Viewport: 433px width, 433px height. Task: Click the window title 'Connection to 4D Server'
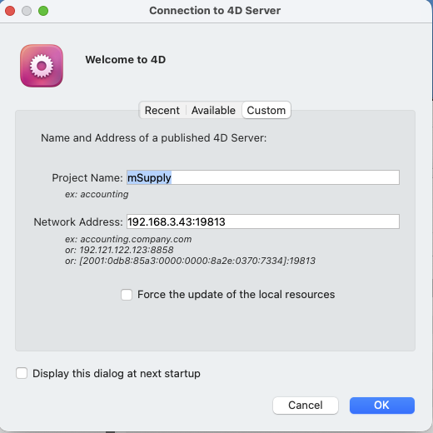(x=215, y=11)
